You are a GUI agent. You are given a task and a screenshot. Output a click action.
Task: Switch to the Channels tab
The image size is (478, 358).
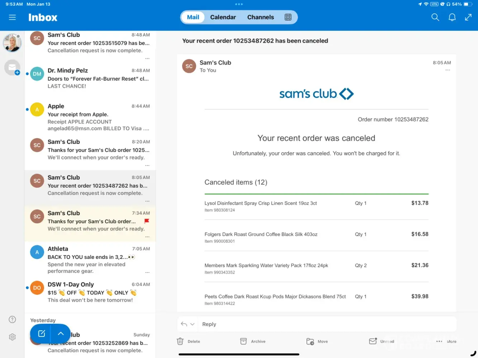[260, 17]
